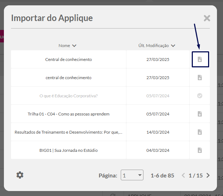This screenshot has height=196, width=223.
Task: Click the 14/03/2025 modification date cell
Action: [x=158, y=132]
